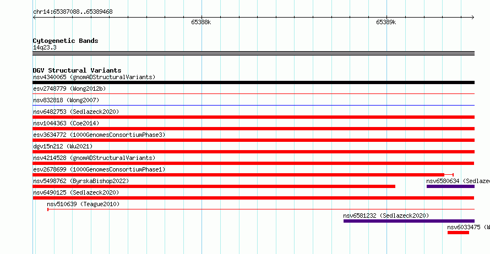Select the red esv3634772 variant bar
The width and height of the screenshot is (490, 254).
click(253, 140)
